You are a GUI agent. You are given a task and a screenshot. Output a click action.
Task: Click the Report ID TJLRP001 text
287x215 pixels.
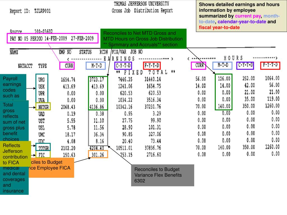(30, 11)
